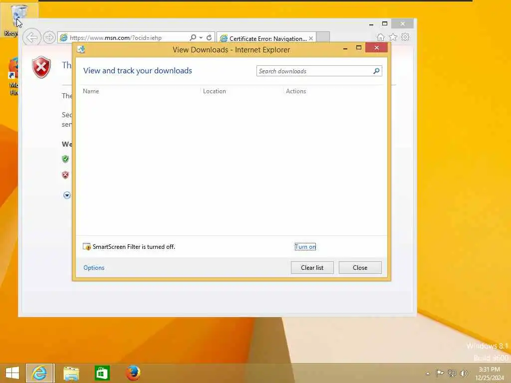The height and width of the screenshot is (383, 511).
Task: Expand More information arrow on the error page
Action: (67, 195)
